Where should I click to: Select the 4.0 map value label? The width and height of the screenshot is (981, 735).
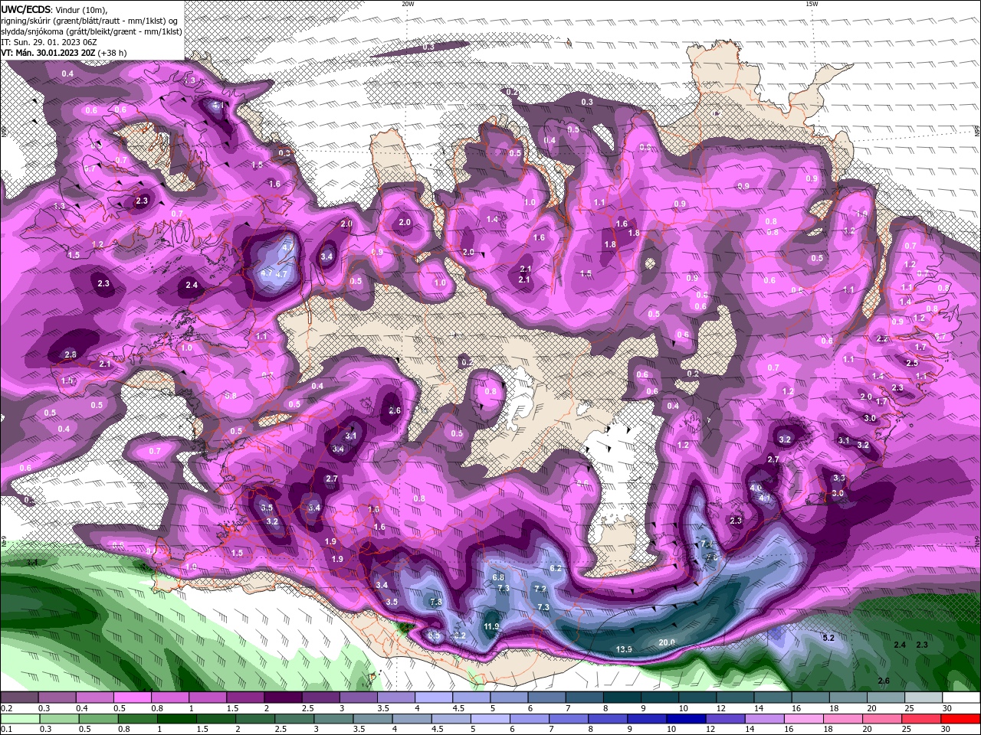(756, 488)
